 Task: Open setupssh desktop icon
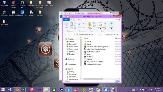31,13
